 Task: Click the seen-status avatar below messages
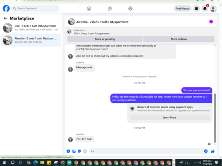(209, 144)
